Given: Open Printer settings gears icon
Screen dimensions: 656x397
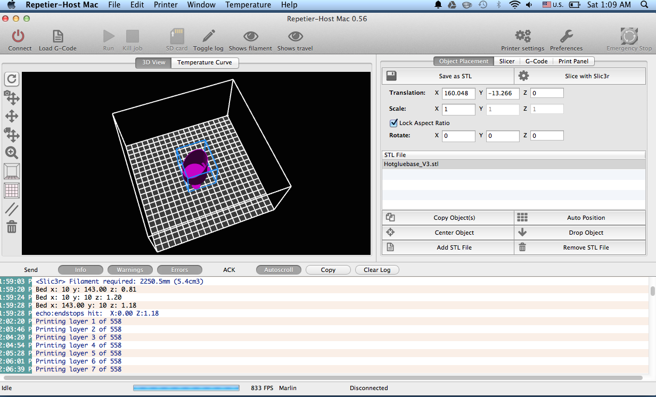Looking at the screenshot, I should [x=522, y=36].
